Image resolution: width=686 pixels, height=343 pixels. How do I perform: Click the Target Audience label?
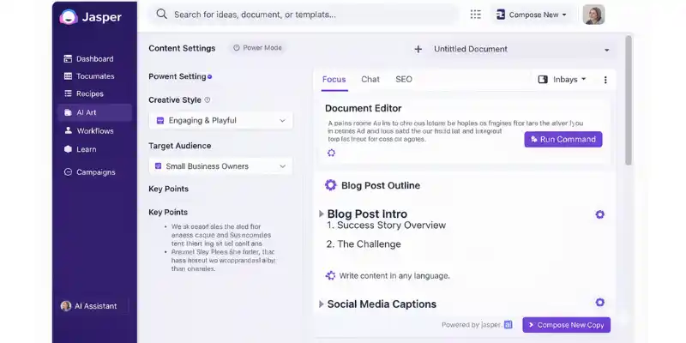[x=180, y=146]
